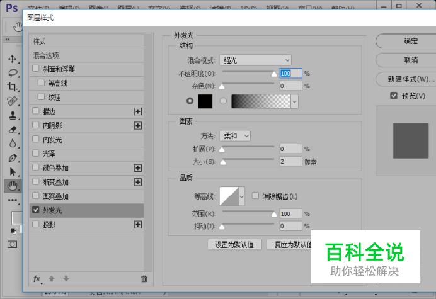Select the Eraser tool
436x299 pixels.
13,130
